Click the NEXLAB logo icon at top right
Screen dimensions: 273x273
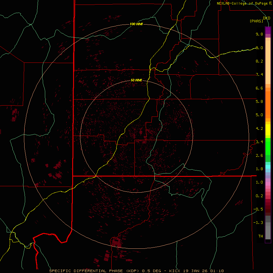pos(271,3)
